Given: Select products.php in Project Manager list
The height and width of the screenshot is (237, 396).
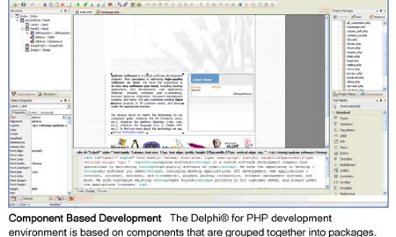Looking at the screenshot, I should click(x=355, y=78).
